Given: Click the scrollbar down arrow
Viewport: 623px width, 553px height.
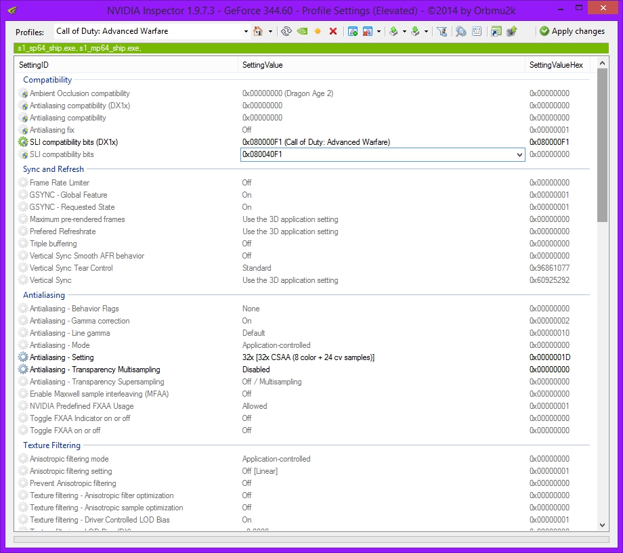Looking at the screenshot, I should (602, 525).
